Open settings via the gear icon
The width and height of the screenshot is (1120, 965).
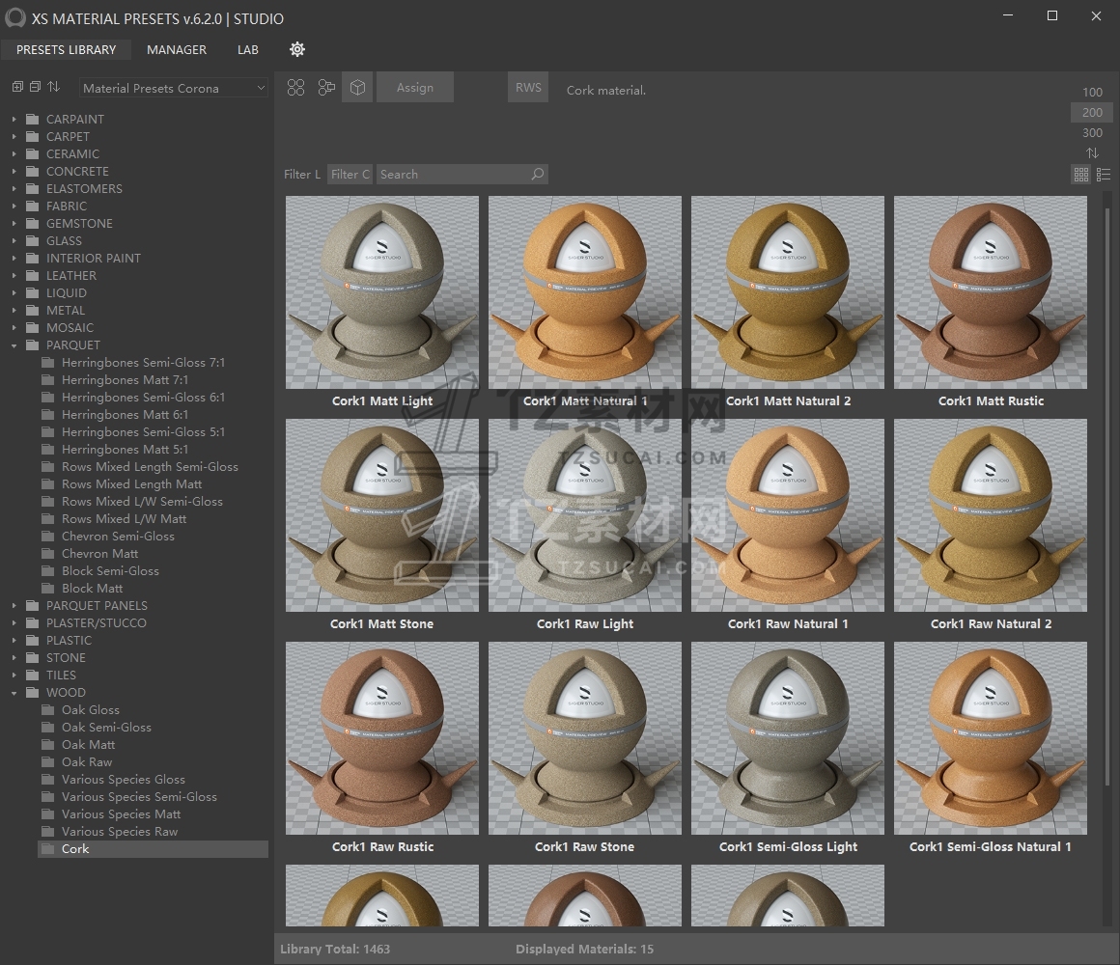tap(297, 49)
